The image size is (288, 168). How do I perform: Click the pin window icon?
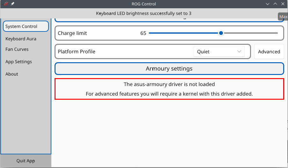(x=12, y=4)
